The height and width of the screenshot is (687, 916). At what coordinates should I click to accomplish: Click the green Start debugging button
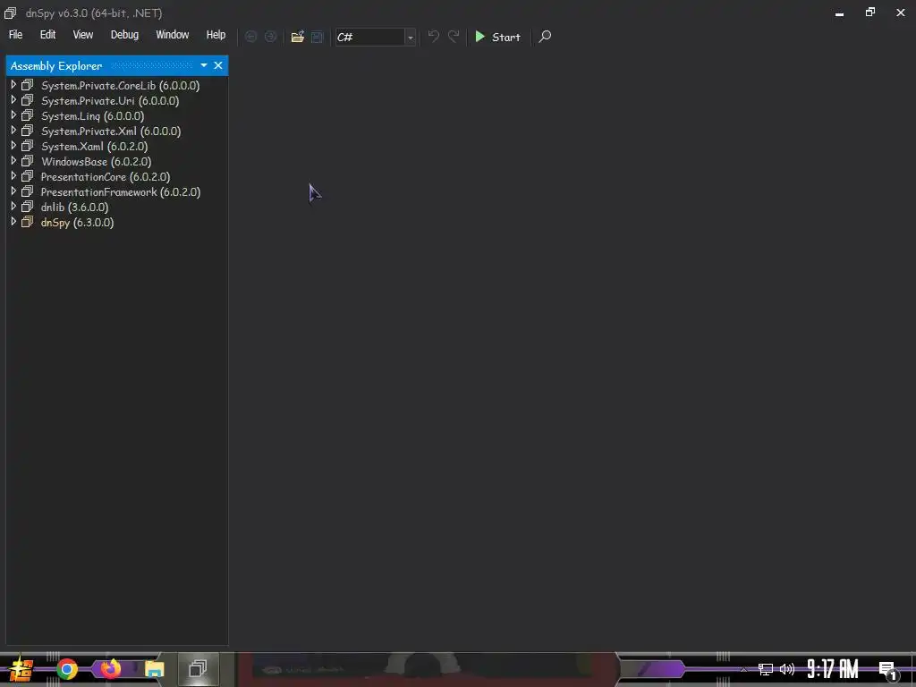click(x=497, y=37)
